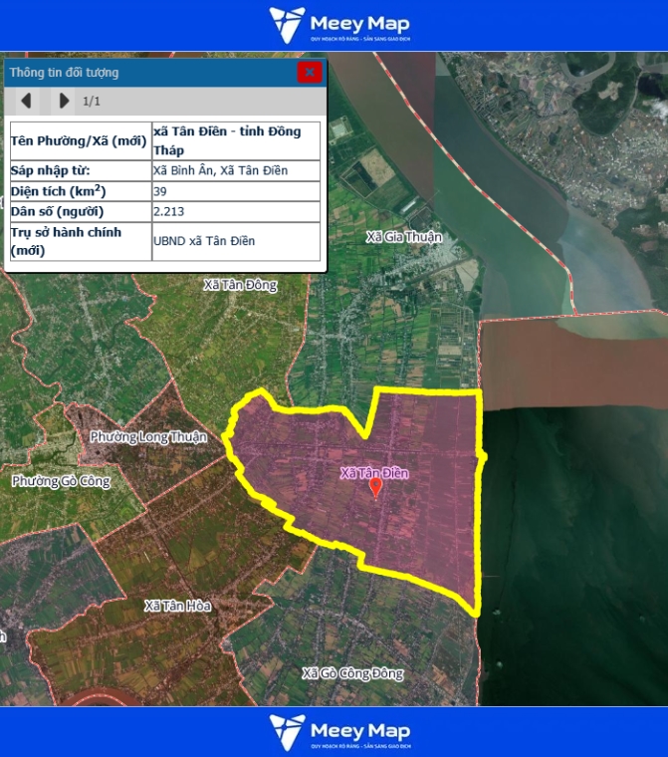Go to the next object with the right arrow
Viewport: 668px width, 757px height.
coord(64,101)
